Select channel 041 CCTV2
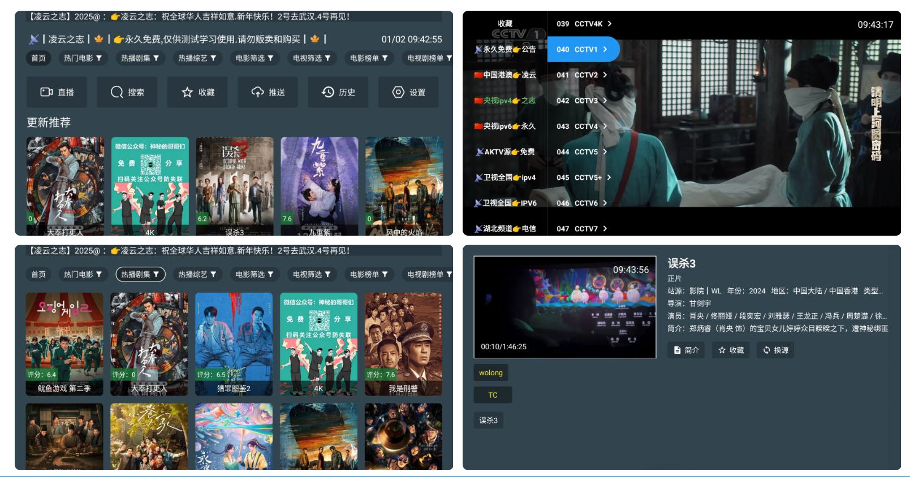 coord(584,75)
